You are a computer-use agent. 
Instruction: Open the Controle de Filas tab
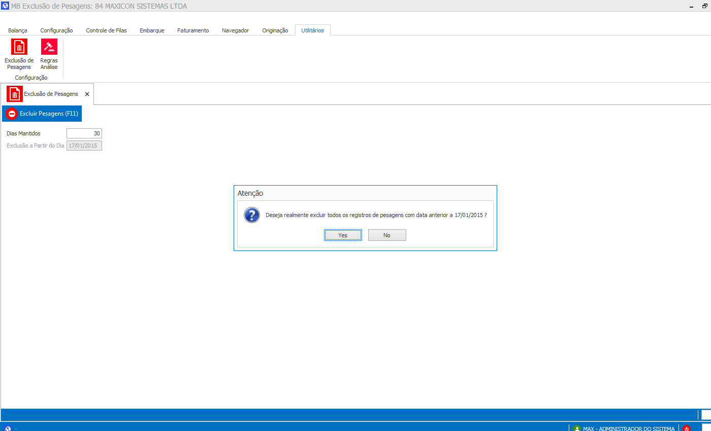(106, 30)
